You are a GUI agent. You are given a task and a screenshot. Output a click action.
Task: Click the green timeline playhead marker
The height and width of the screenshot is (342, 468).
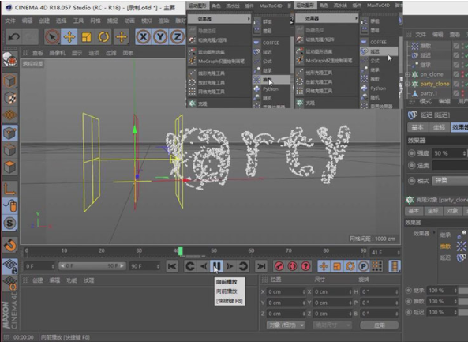coord(181,251)
